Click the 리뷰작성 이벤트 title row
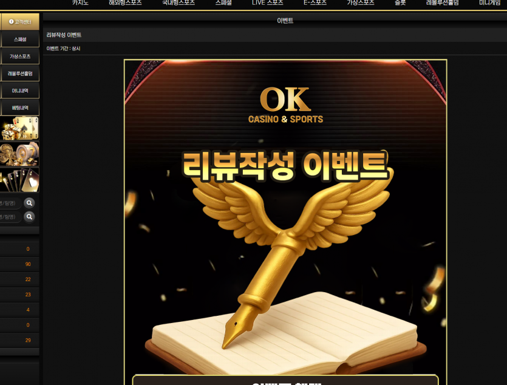 tap(275, 35)
